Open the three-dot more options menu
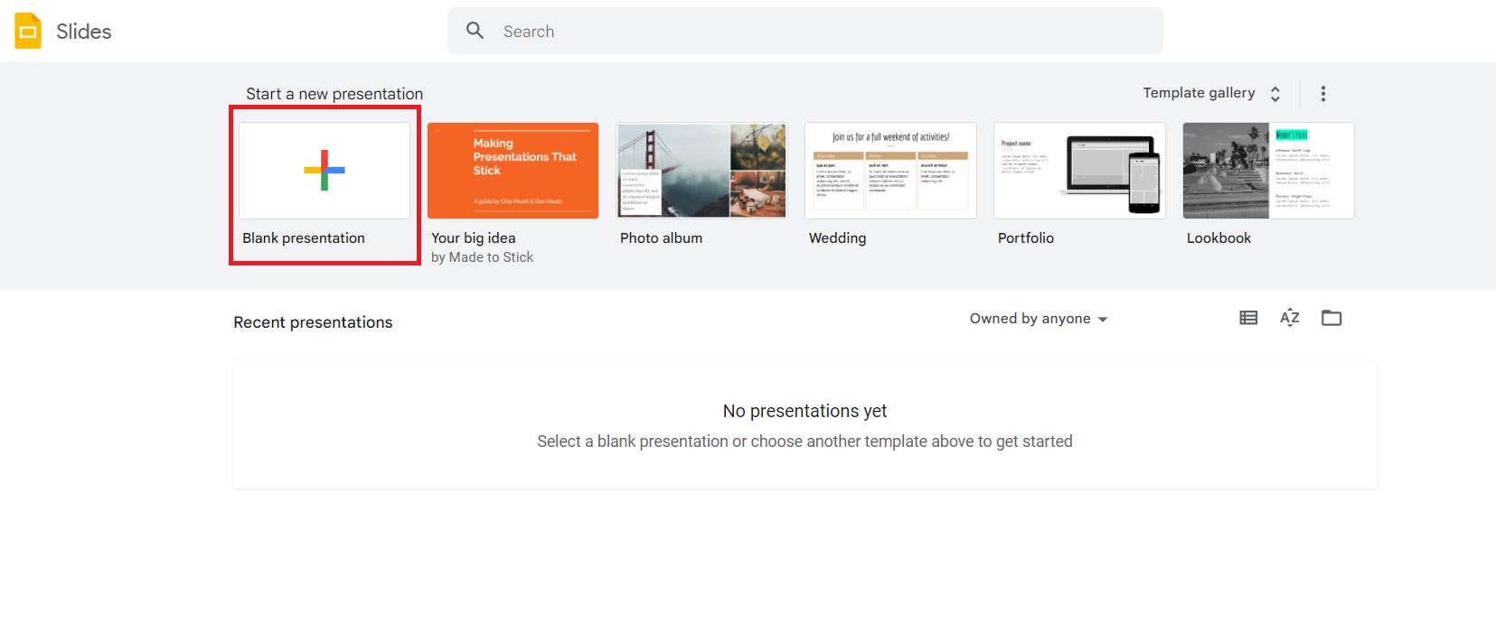Image resolution: width=1496 pixels, height=623 pixels. click(1323, 94)
